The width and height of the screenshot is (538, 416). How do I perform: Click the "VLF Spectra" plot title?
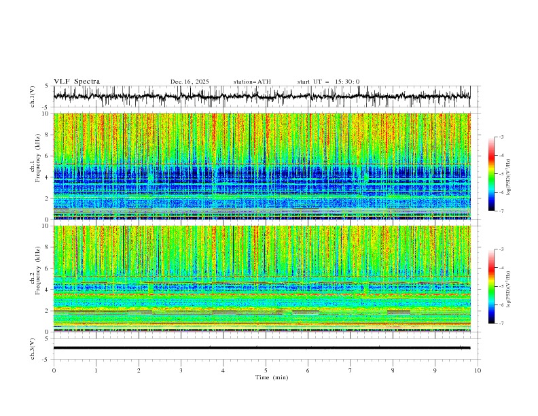77,82
